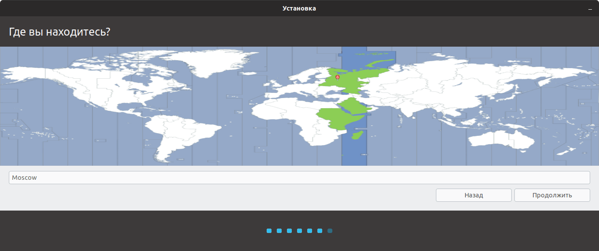Click the first progress dot indicator
The width and height of the screenshot is (599, 251).
click(269, 231)
